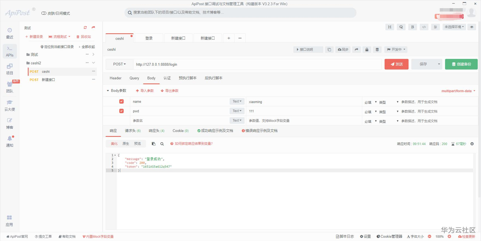Click the Q toolbar icon
481x241 pixels.
click(x=401, y=27)
